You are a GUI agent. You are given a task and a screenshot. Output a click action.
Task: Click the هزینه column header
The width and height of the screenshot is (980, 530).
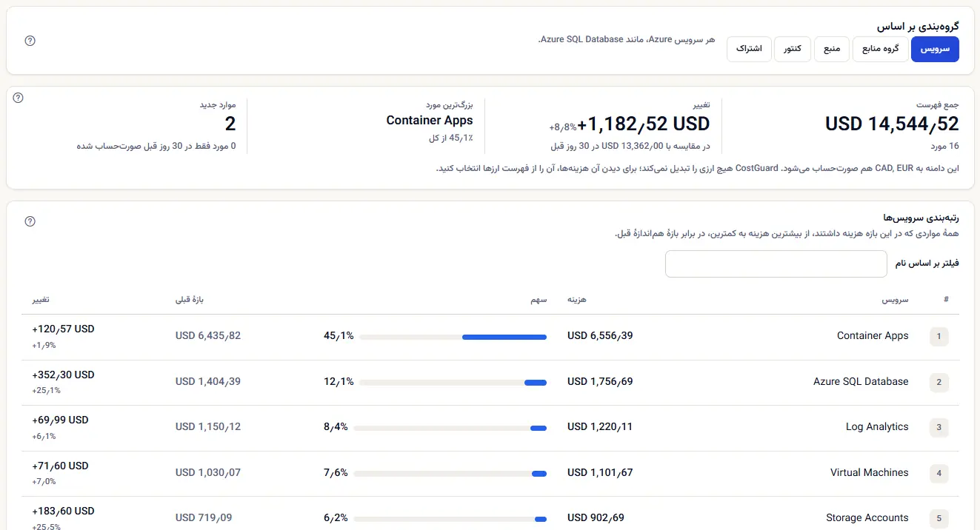tap(577, 300)
